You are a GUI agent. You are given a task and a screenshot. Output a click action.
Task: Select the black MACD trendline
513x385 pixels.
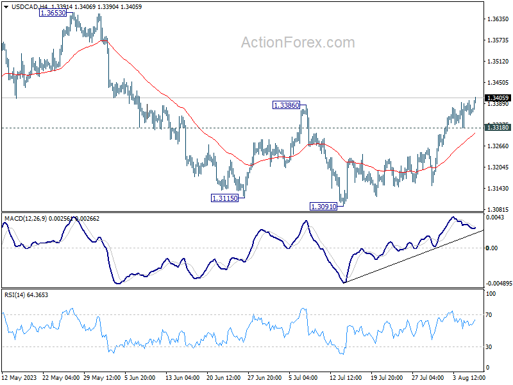click(414, 256)
